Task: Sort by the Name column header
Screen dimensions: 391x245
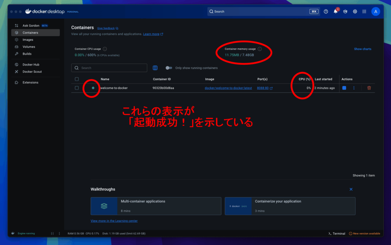Action: (x=105, y=79)
